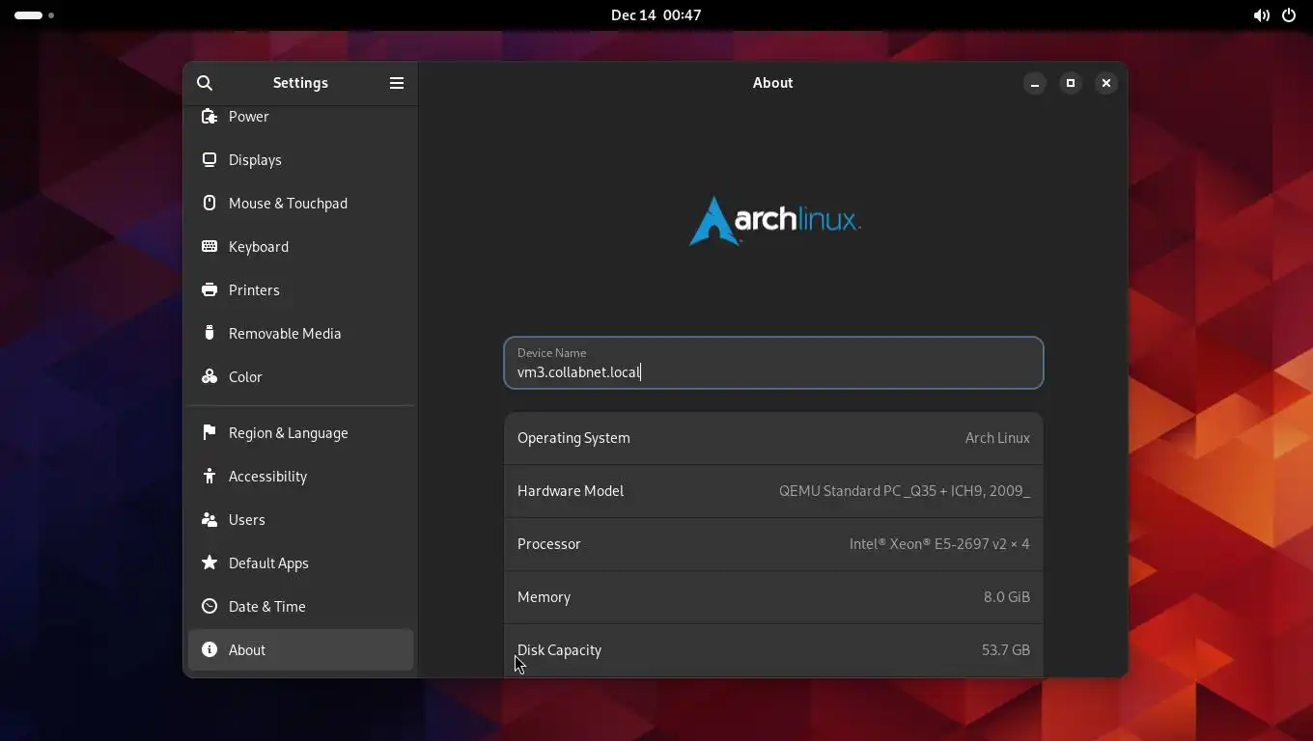This screenshot has width=1313, height=741.
Task: Click the Color palette icon
Action: click(x=210, y=377)
